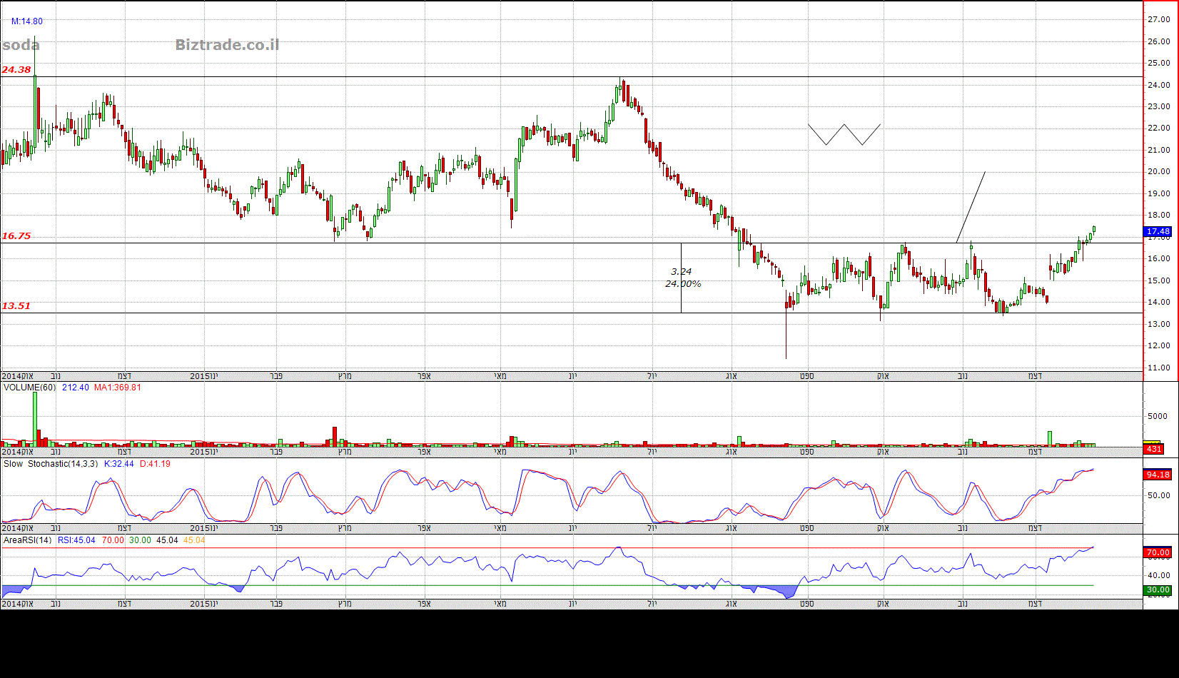Click the AreaRSI(14) indicator title
1179x678 pixels.
(x=28, y=540)
